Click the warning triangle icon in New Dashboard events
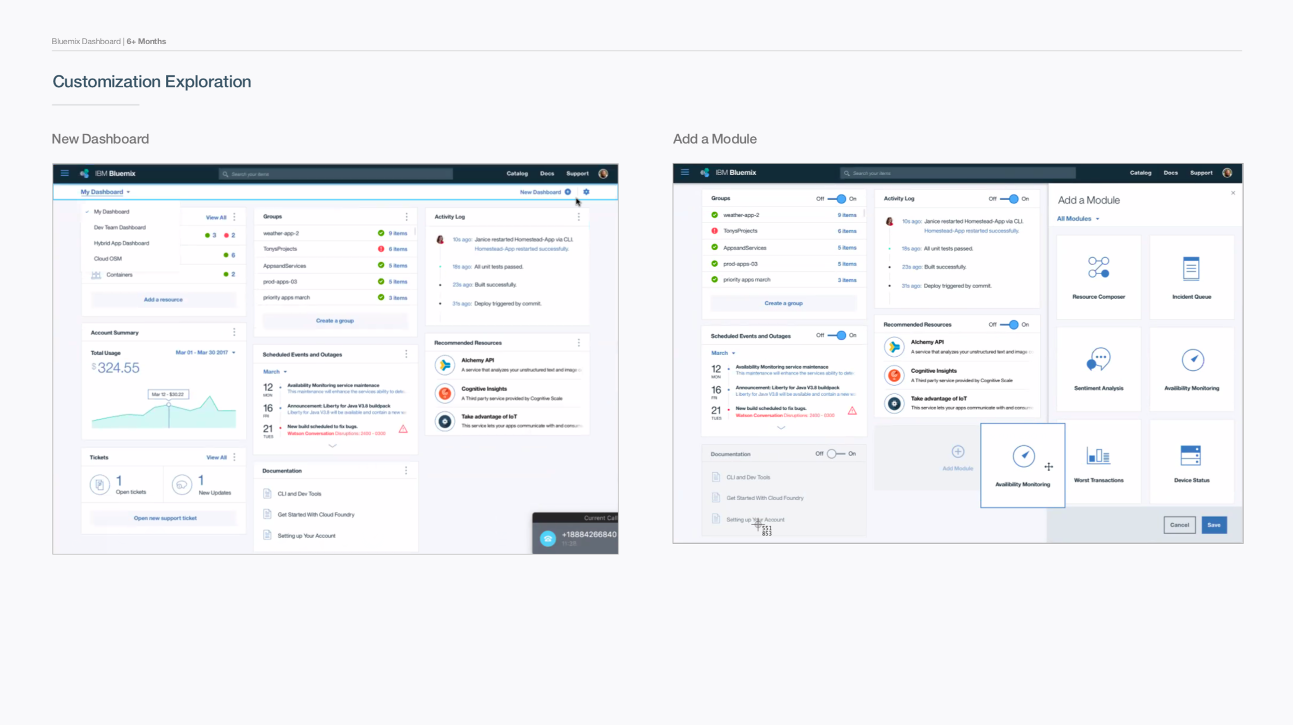 click(403, 429)
